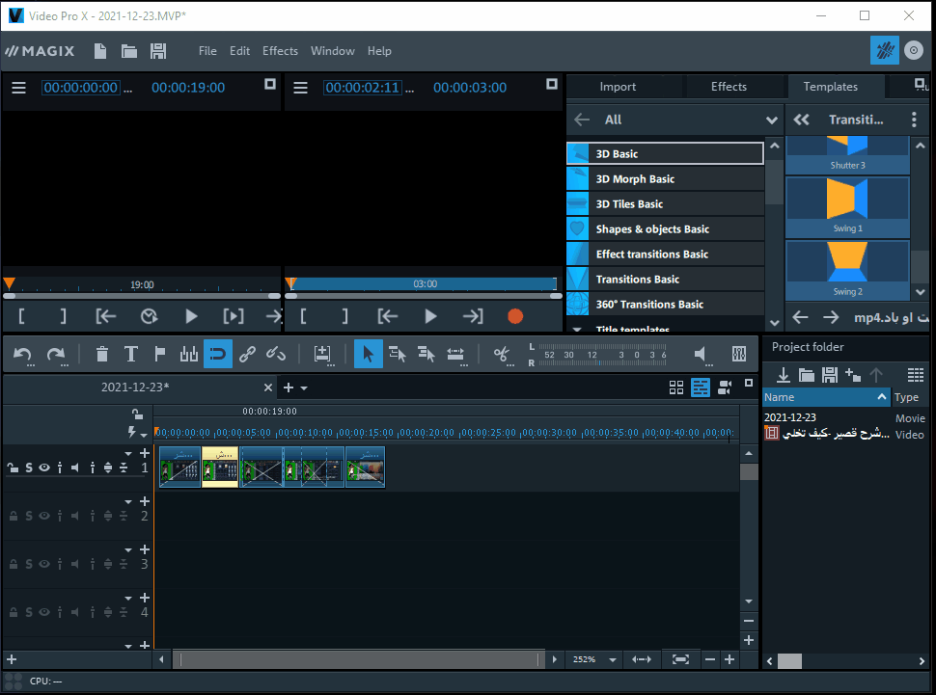Screen dimensions: 936x695
Task: Toggle visibility of track 2
Action: 44,516
